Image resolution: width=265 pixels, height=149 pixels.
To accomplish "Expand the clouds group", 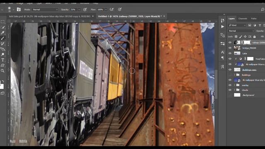I will (234, 90).
